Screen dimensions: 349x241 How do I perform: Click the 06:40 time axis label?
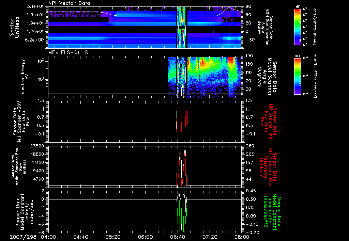coord(177,237)
